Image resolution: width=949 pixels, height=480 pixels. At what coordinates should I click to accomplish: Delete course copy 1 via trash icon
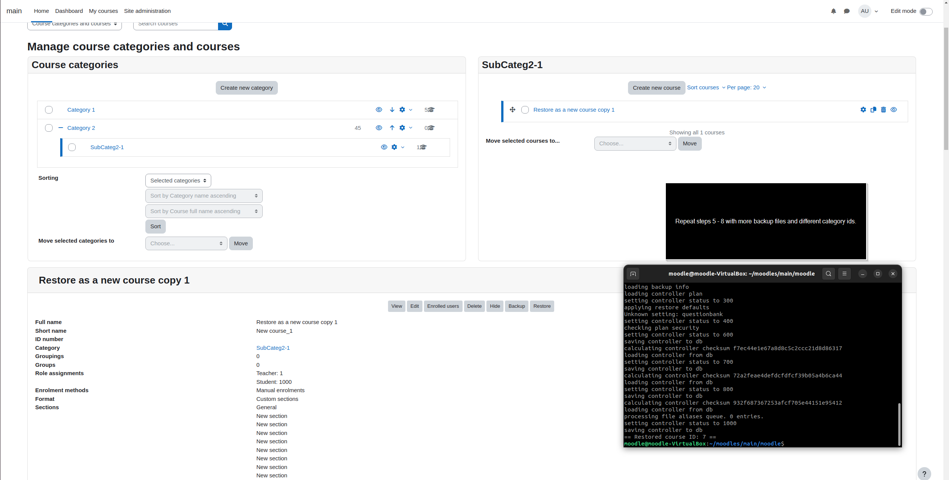point(884,110)
